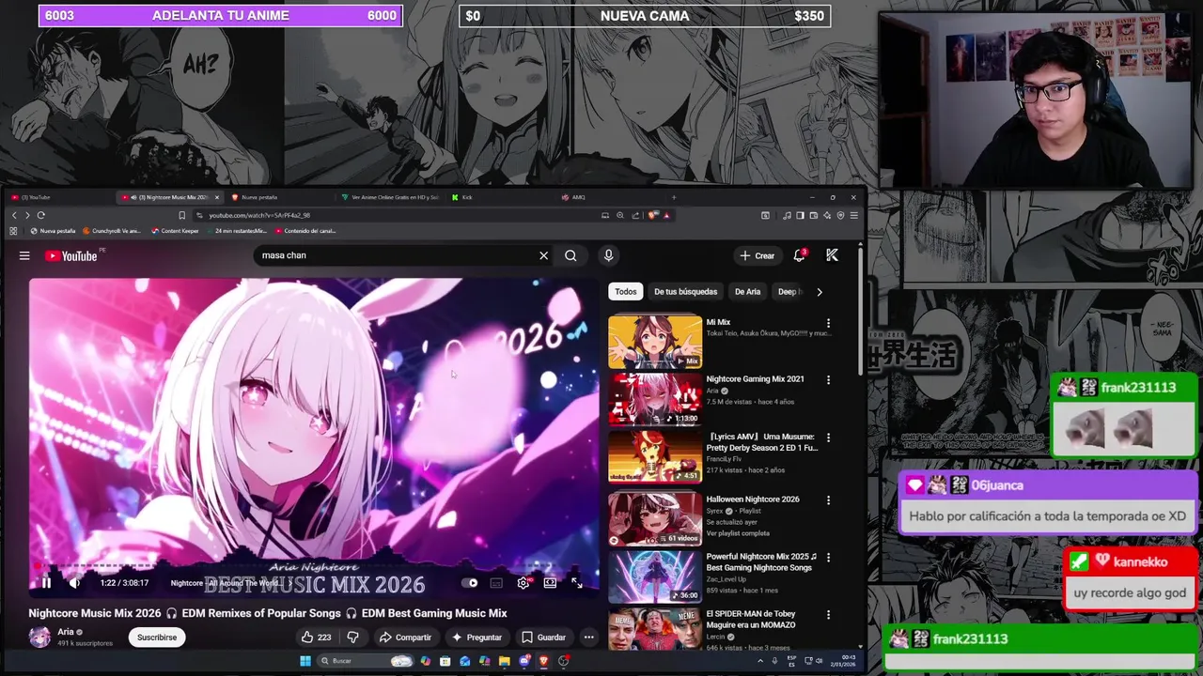
Task: Toggle subtitles in the video player
Action: point(496,583)
